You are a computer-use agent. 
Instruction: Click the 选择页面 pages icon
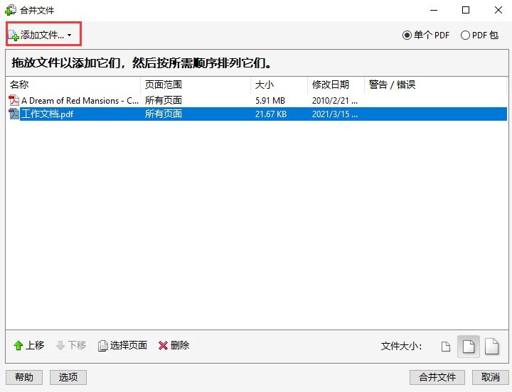click(x=103, y=346)
